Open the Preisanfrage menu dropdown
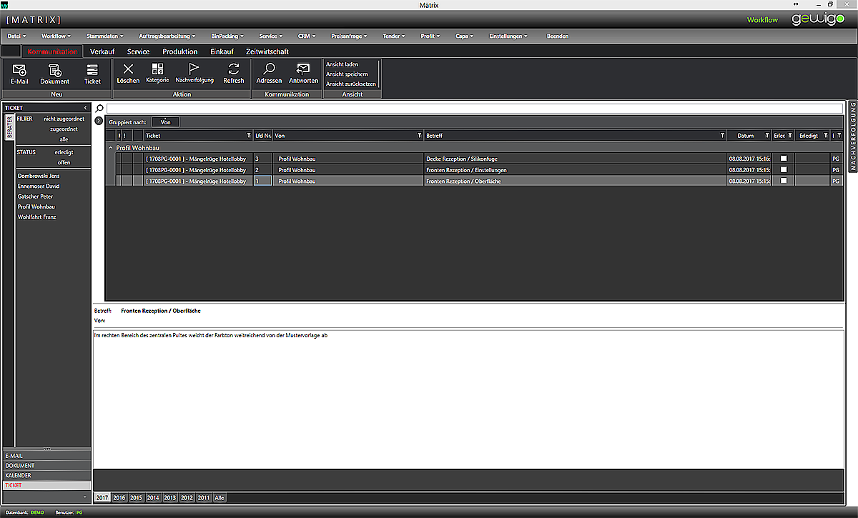 point(350,36)
